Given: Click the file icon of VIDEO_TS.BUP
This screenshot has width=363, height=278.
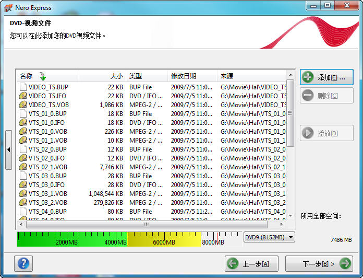Looking at the screenshot, I should [x=23, y=87].
